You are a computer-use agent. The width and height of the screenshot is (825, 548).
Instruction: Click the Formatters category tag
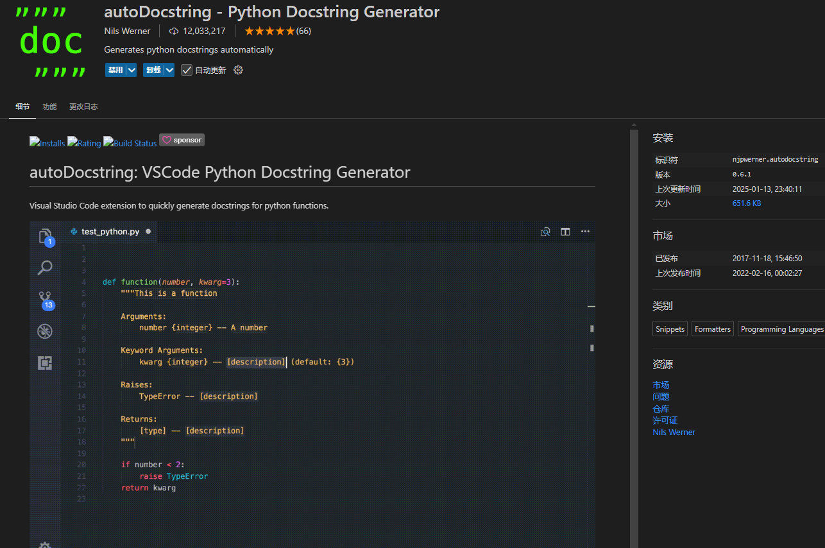point(713,329)
